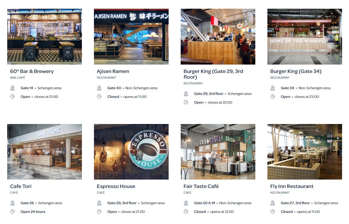Open Burger King (Gate 29, 3rd floor) link
This screenshot has width=349, height=224.
point(213,74)
